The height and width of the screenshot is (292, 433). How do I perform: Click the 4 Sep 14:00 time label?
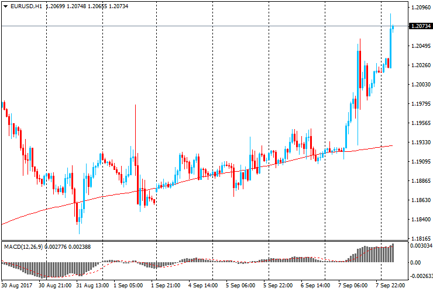click(203, 286)
